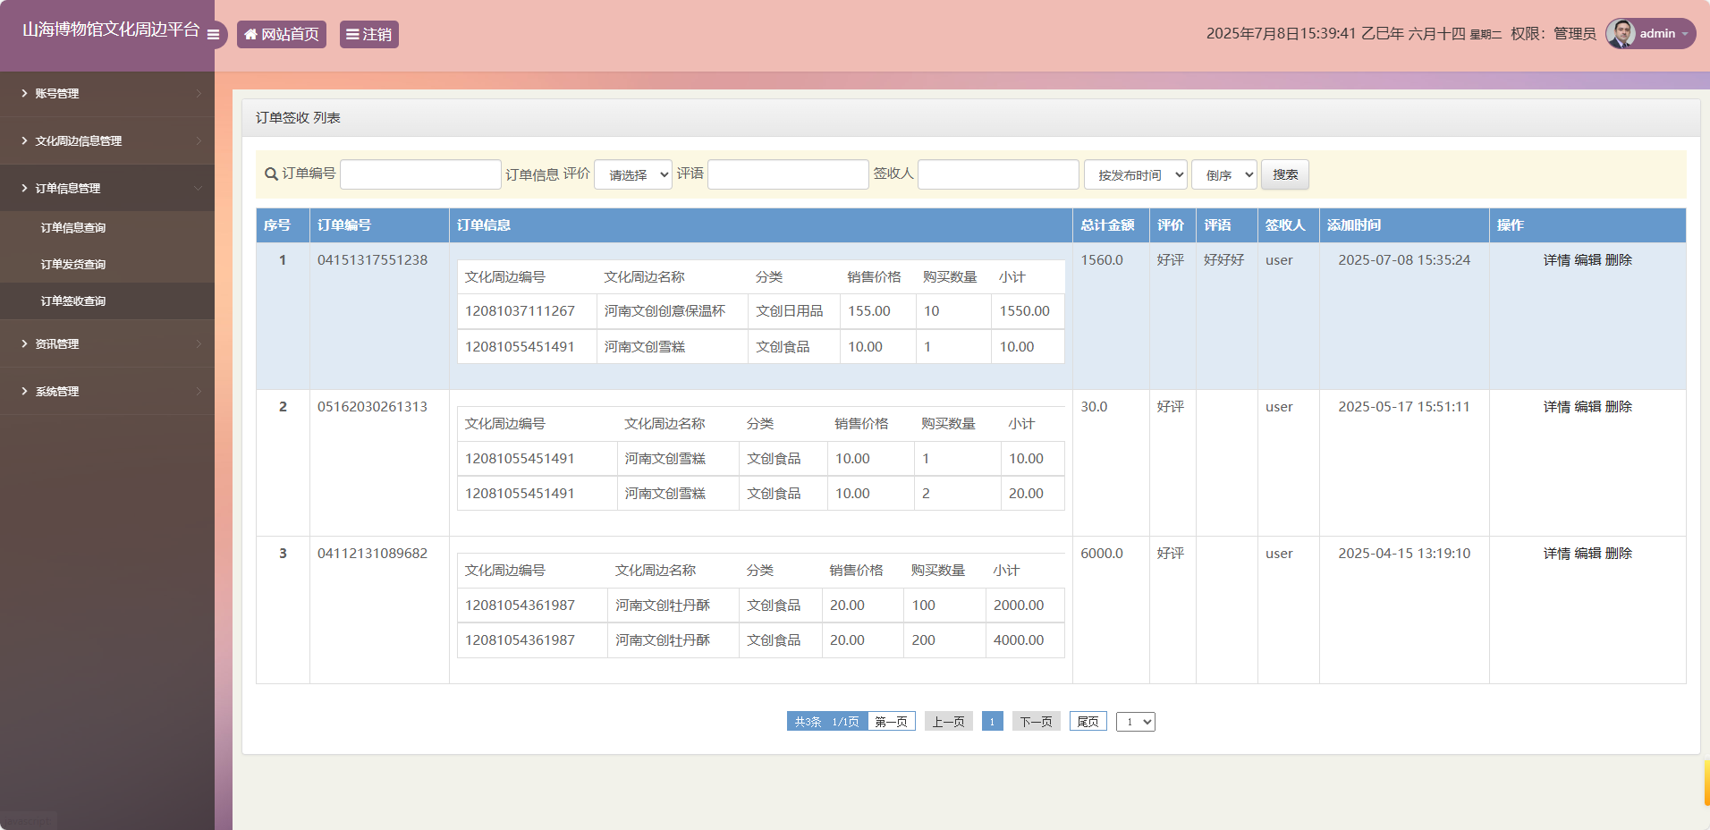Viewport: 1710px width, 830px height.
Task: Expand the 账号管理 sidebar section
Action: click(107, 93)
